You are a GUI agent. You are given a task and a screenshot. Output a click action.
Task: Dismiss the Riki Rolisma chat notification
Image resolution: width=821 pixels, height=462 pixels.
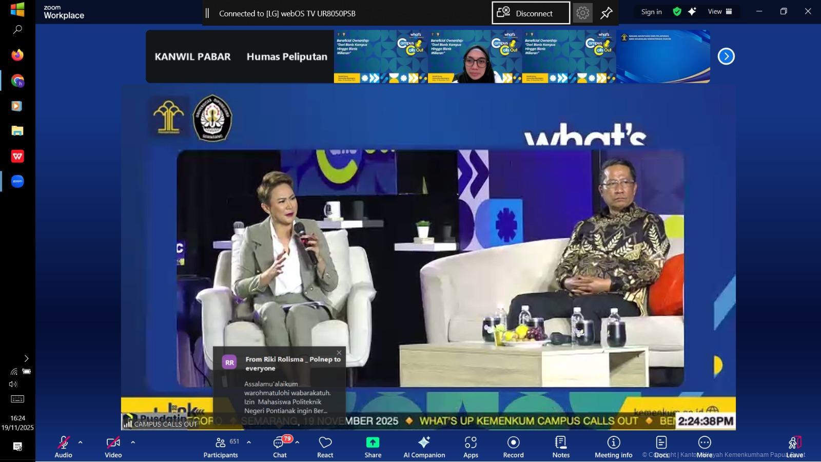(x=339, y=353)
